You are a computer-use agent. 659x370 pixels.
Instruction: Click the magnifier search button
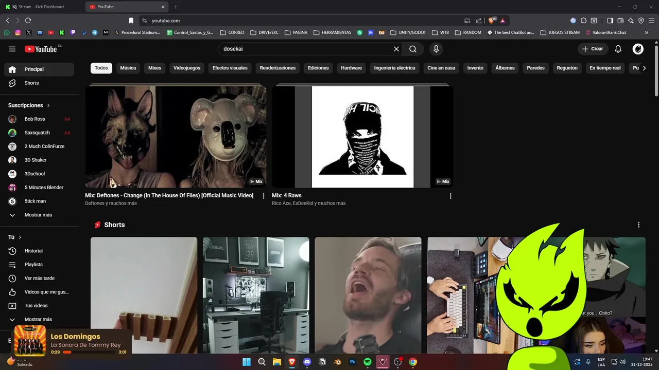pyautogui.click(x=413, y=49)
